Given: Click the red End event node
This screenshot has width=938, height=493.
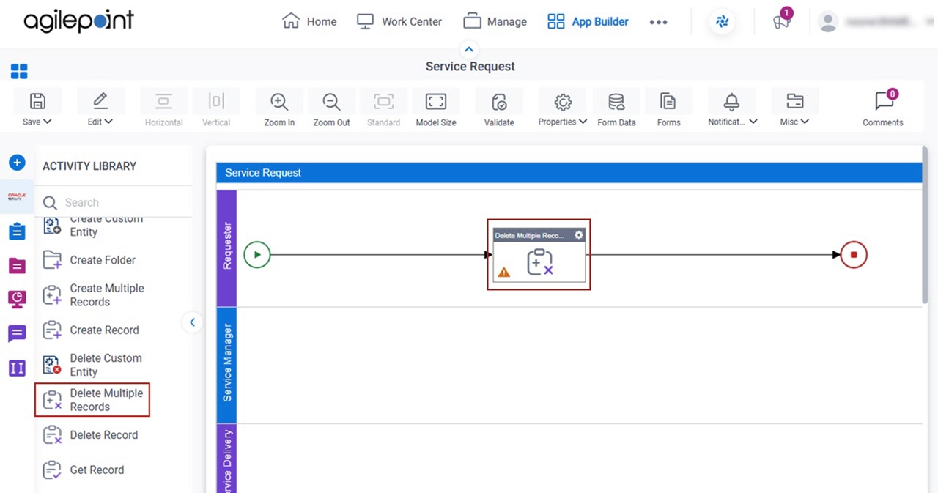Looking at the screenshot, I should [854, 255].
